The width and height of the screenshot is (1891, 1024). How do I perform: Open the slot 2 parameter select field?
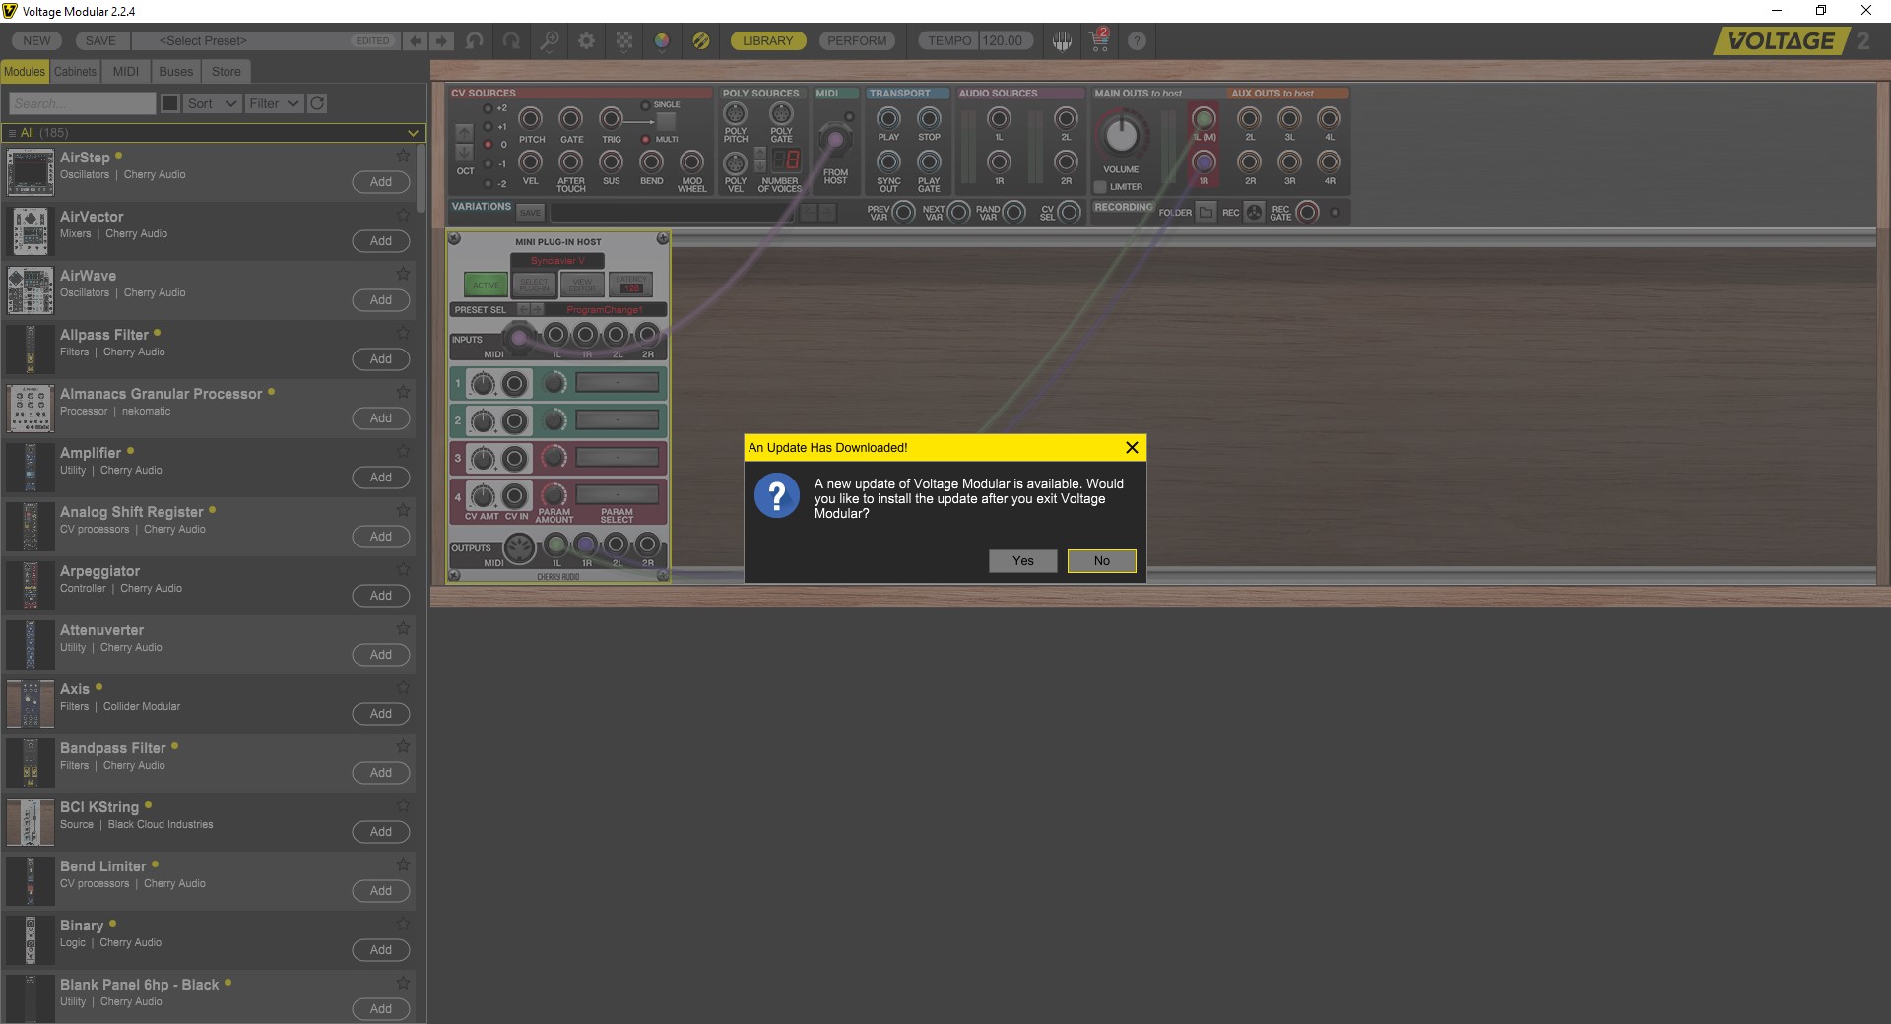[x=618, y=420]
